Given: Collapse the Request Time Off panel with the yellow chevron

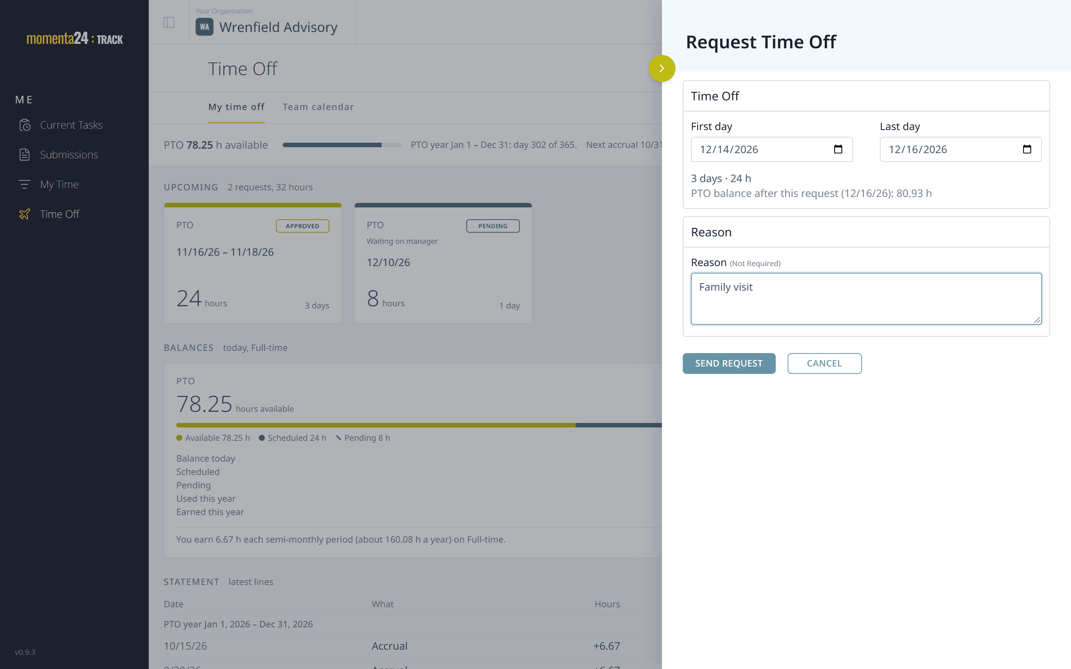Looking at the screenshot, I should 662,68.
